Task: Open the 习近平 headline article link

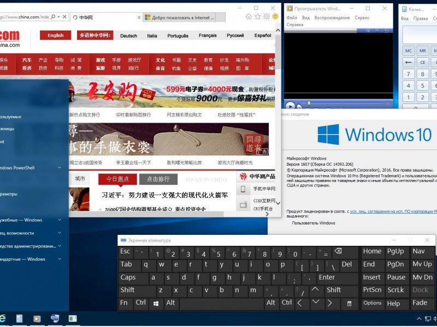Action: click(x=165, y=195)
